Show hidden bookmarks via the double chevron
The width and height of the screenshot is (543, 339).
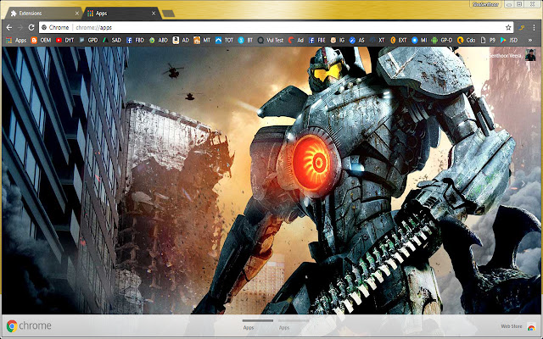pyautogui.click(x=529, y=40)
